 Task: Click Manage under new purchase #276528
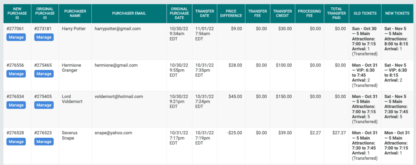[16, 142]
